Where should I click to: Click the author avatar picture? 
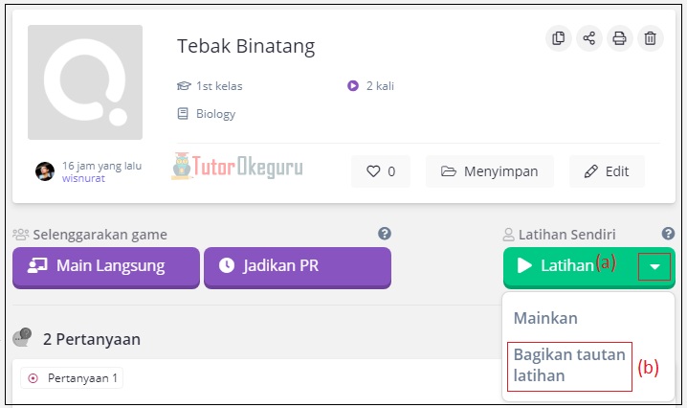(x=45, y=171)
